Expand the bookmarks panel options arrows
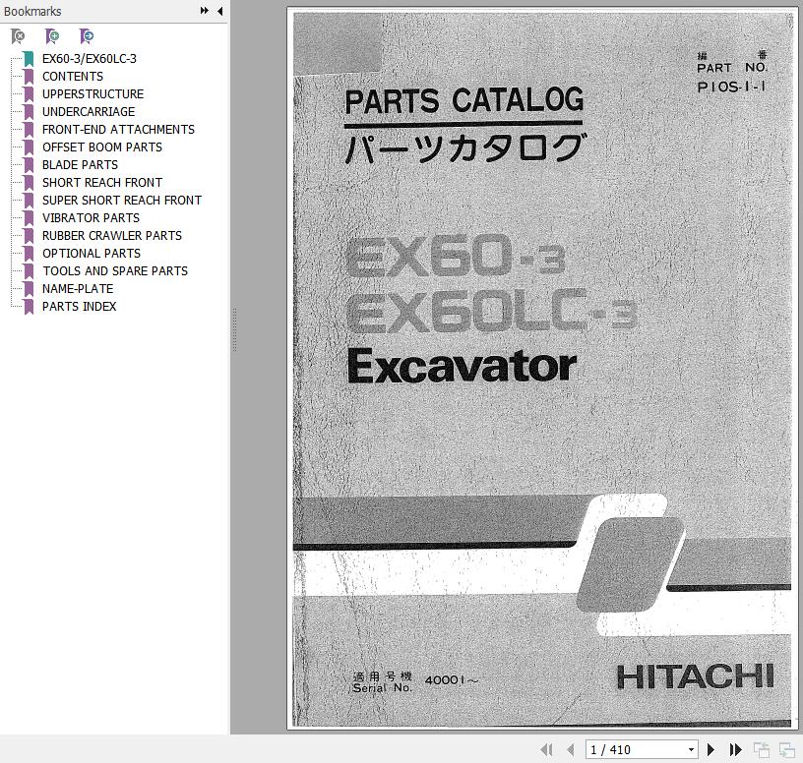Image resolution: width=803 pixels, height=763 pixels. click(x=205, y=10)
